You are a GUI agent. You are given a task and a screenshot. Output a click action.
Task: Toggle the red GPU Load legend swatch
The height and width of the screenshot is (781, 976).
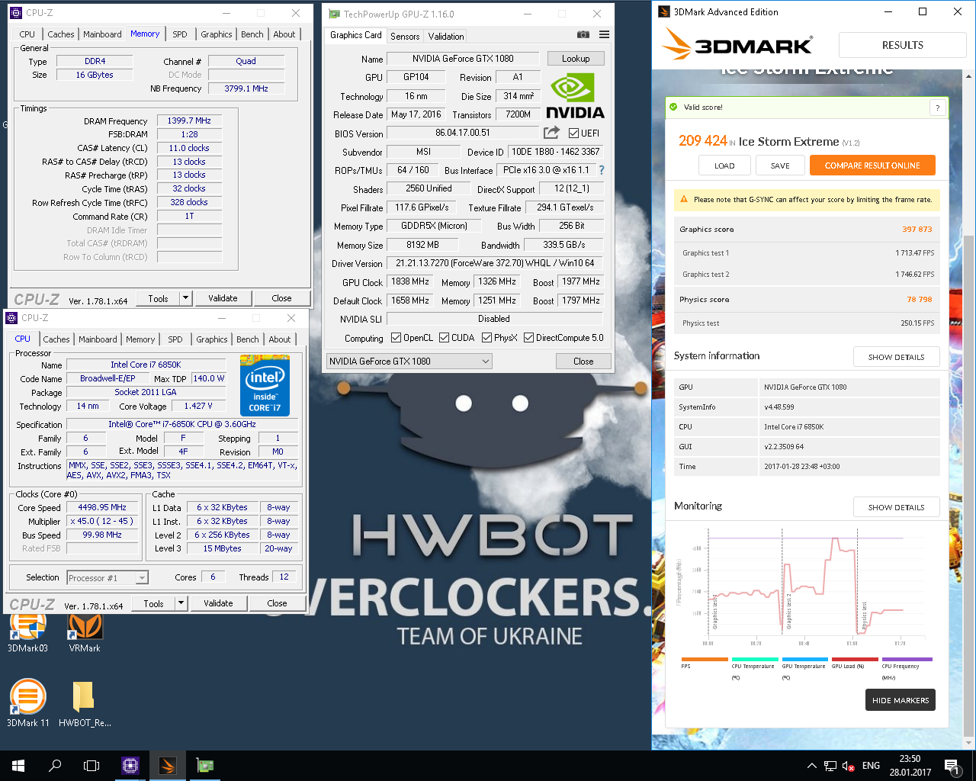(x=855, y=659)
